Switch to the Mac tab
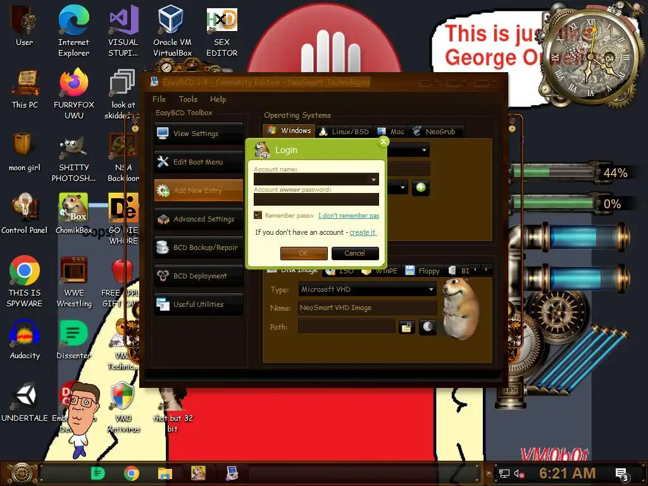Image resolution: width=648 pixels, height=486 pixels. click(x=390, y=132)
